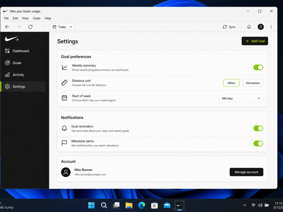Open Microsoft Store from taskbar
The image size is (283, 212).
154,205
